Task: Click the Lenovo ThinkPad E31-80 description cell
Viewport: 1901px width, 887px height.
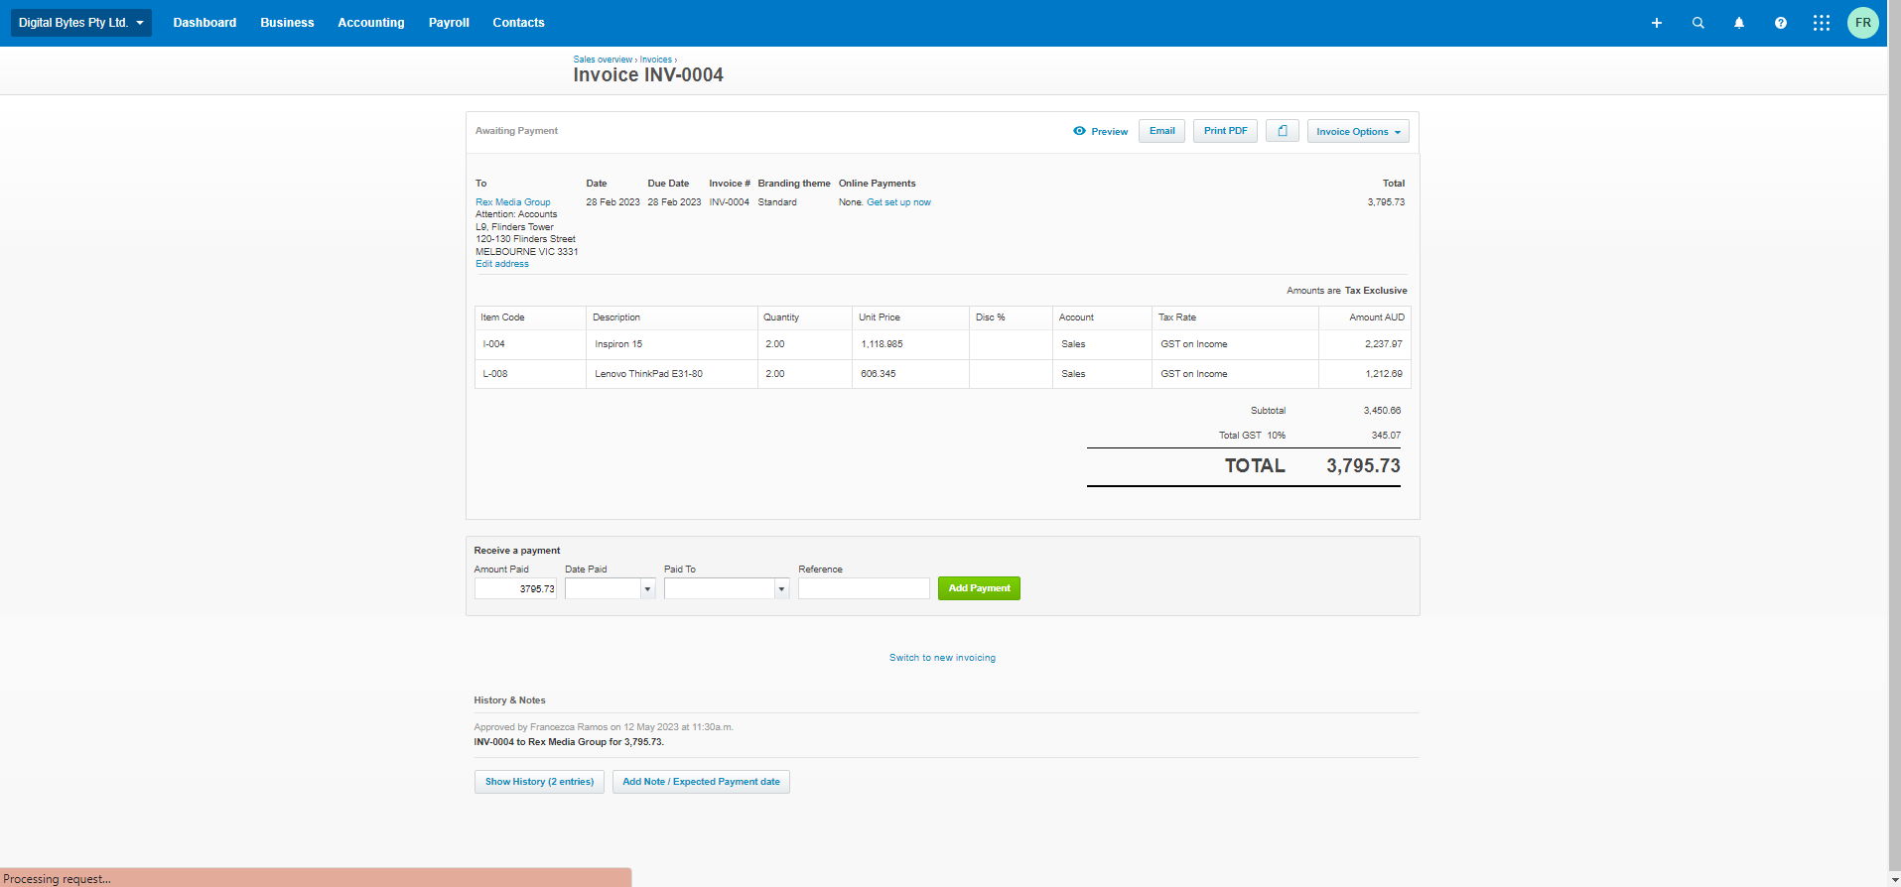Action: [672, 374]
